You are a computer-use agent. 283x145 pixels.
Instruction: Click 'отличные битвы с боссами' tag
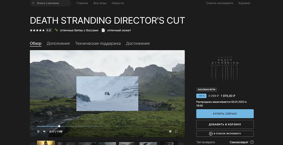tap(79, 30)
